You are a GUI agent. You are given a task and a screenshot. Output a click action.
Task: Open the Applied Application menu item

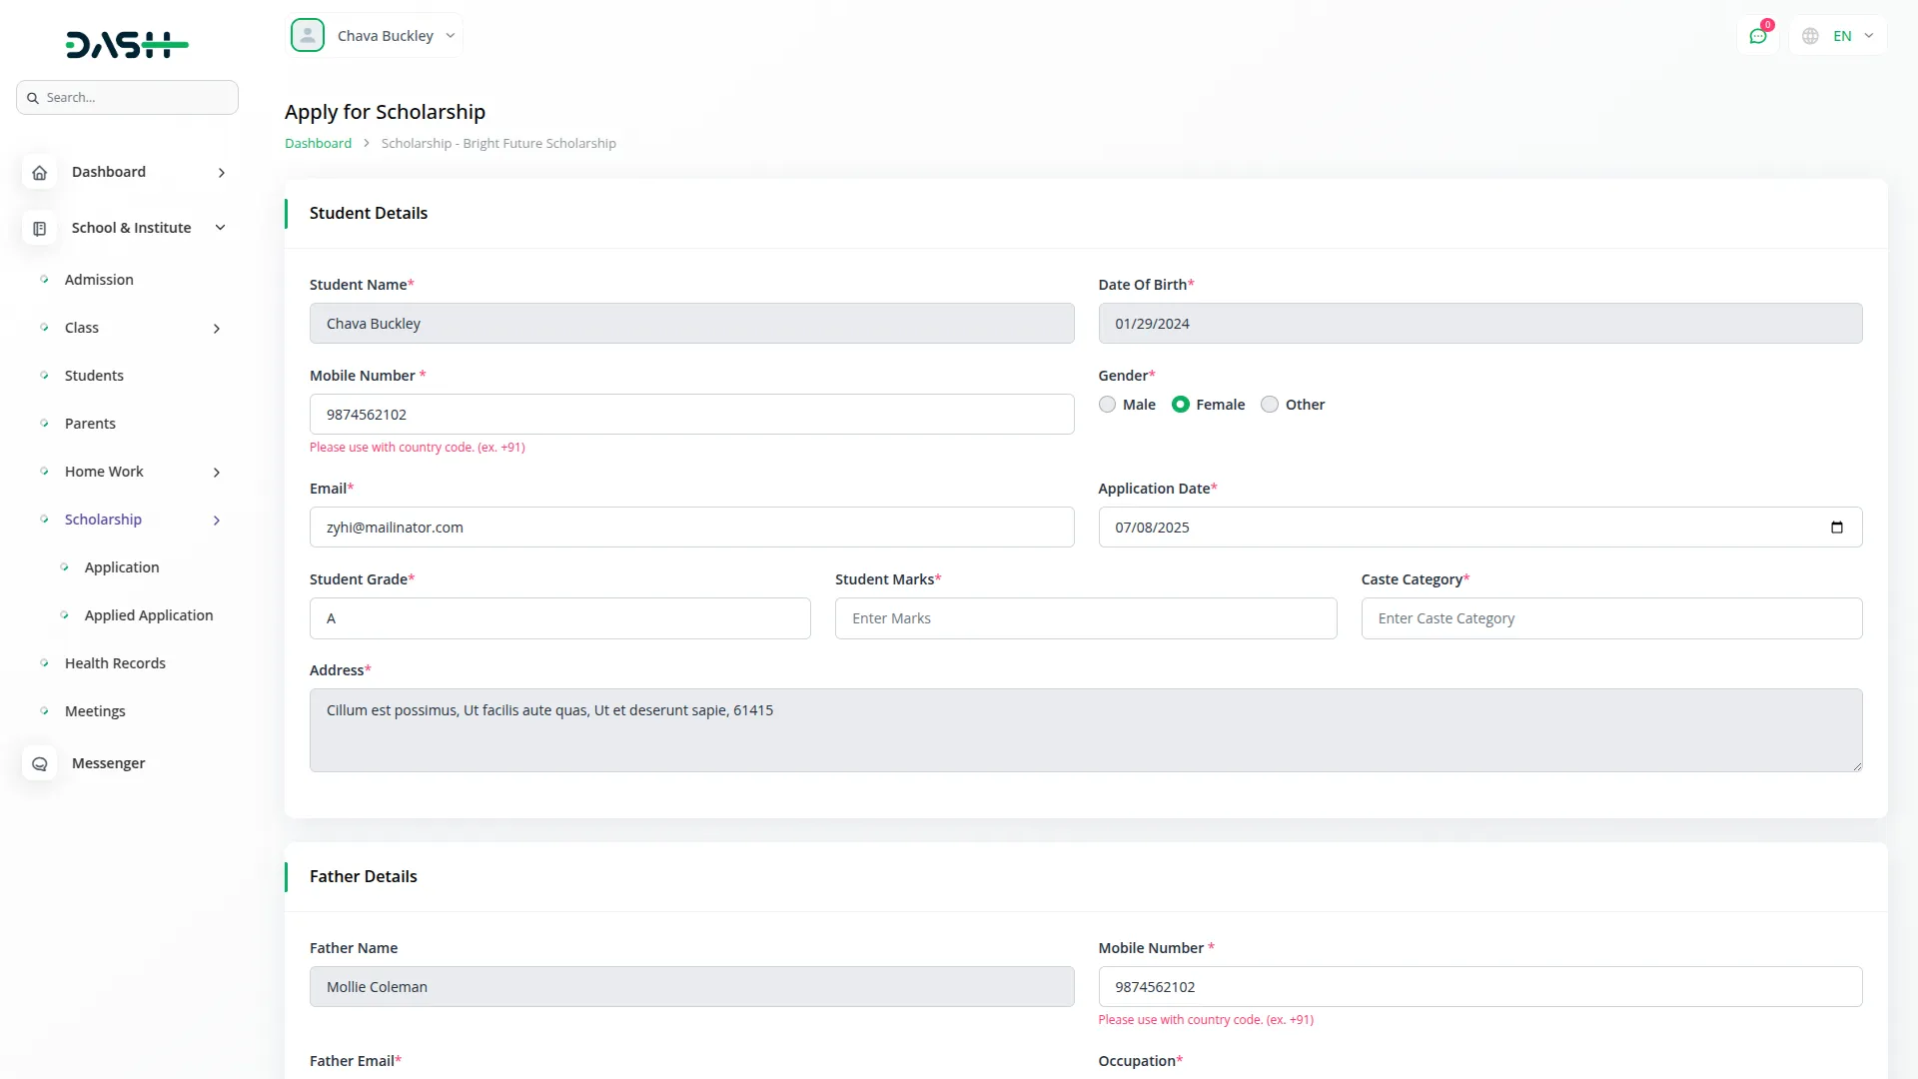click(x=149, y=615)
